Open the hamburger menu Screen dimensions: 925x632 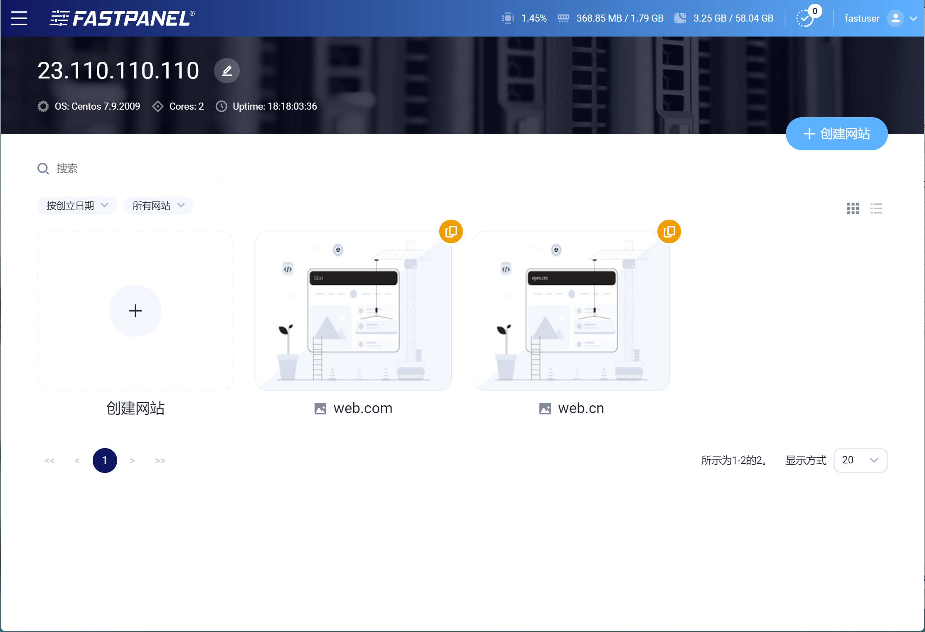(x=19, y=18)
